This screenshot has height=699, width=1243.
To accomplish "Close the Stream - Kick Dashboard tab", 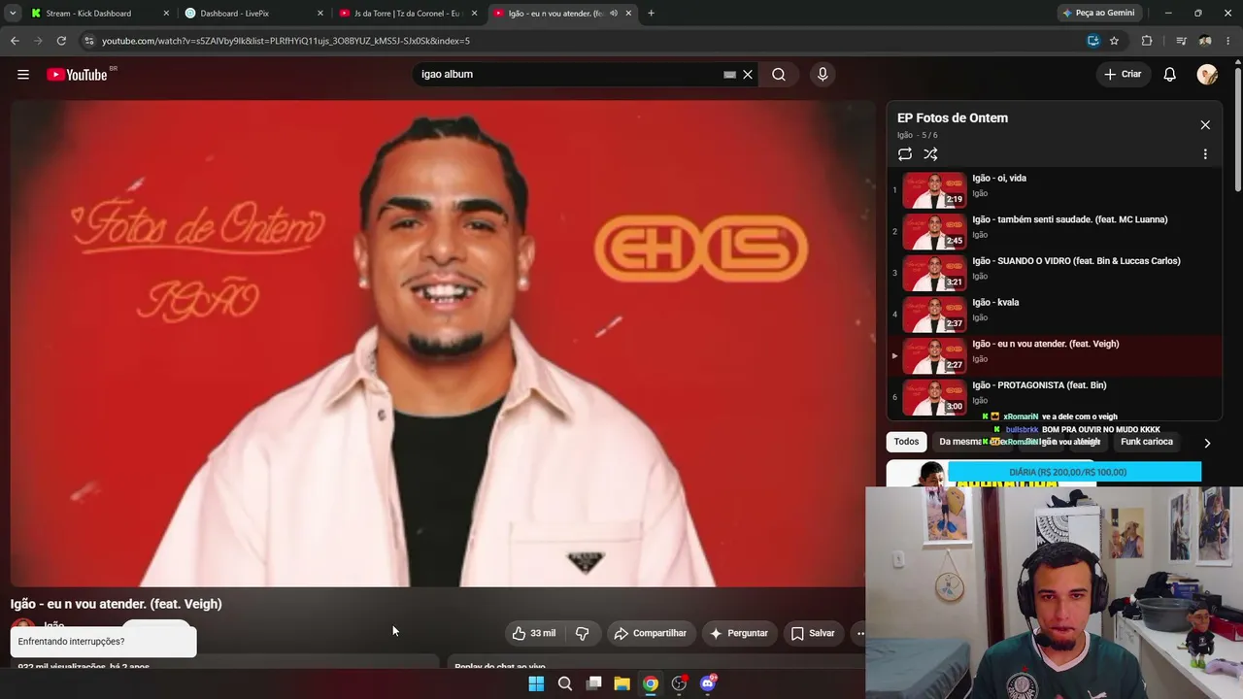I will (166, 14).
